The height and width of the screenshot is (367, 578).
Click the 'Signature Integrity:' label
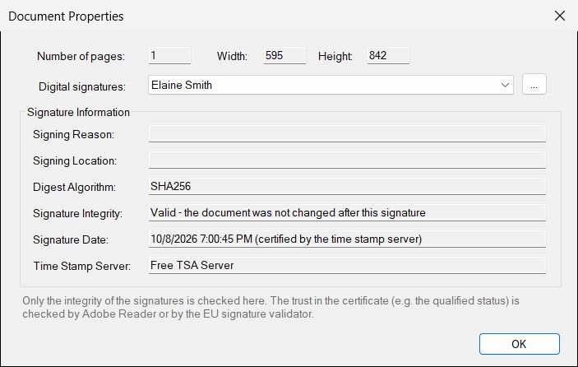click(77, 214)
